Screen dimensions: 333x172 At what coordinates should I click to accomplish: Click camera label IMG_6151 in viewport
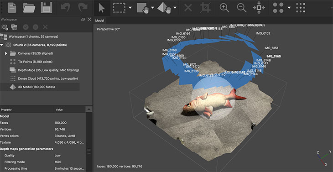tap(271, 48)
